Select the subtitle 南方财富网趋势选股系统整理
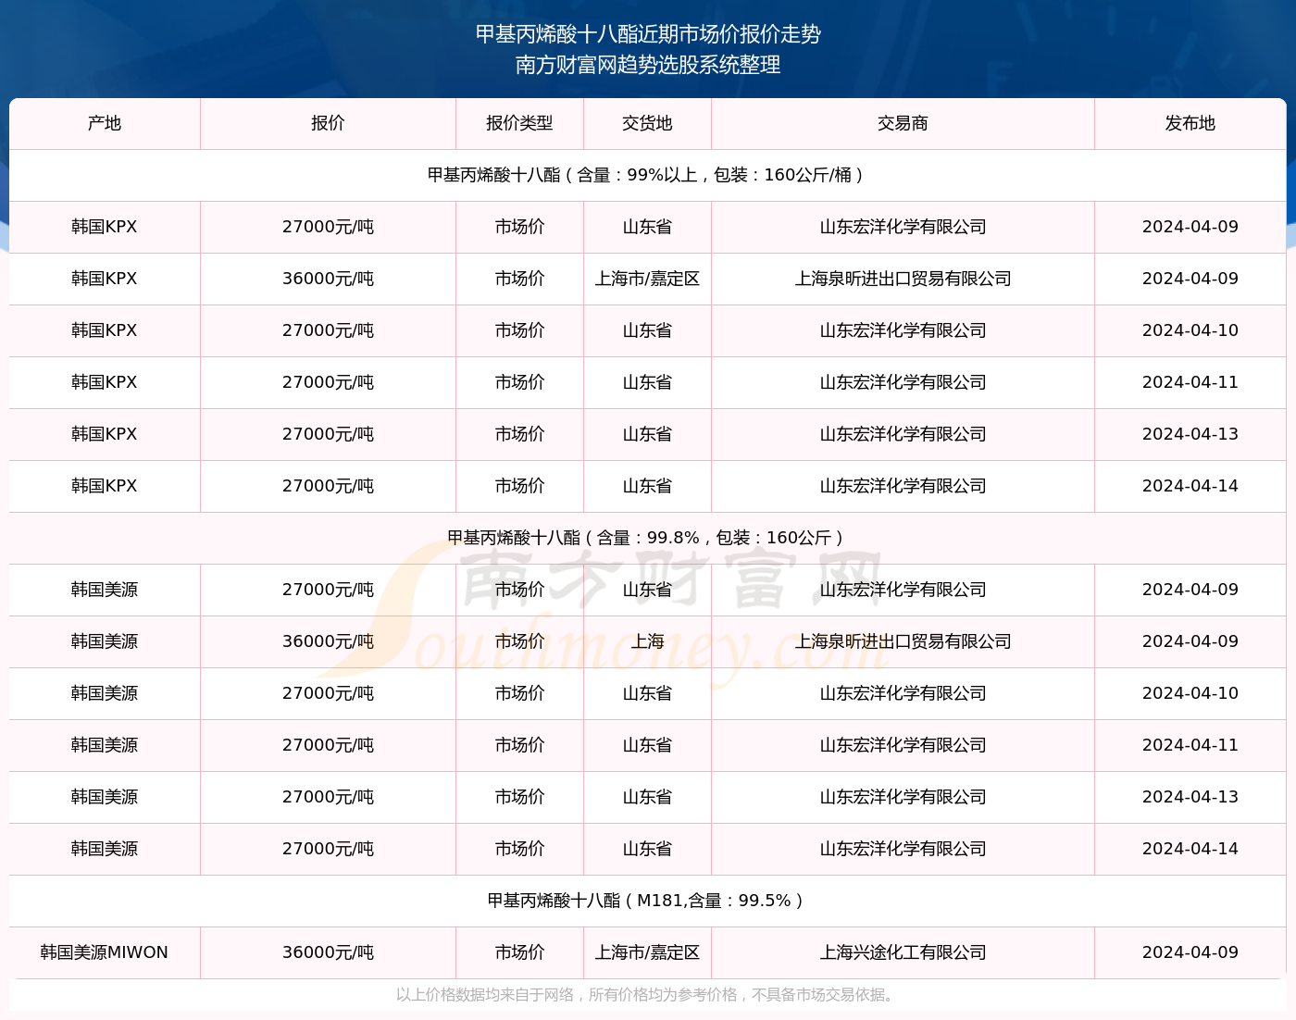This screenshot has width=1296, height=1020. (648, 65)
